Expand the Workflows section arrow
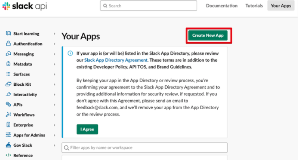The height and width of the screenshot is (160, 298). coord(54,115)
